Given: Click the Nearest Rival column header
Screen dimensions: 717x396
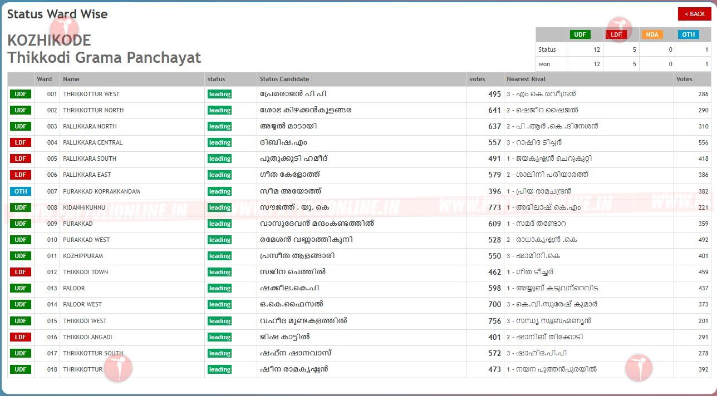Looking at the screenshot, I should point(526,79).
